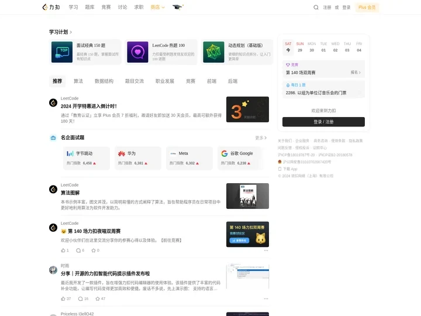Select SAT 今 in the calendar
421x316 pixels.
coord(288,47)
